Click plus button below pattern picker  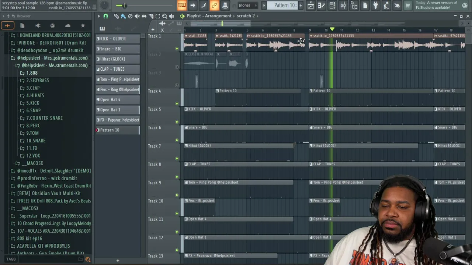118,261
